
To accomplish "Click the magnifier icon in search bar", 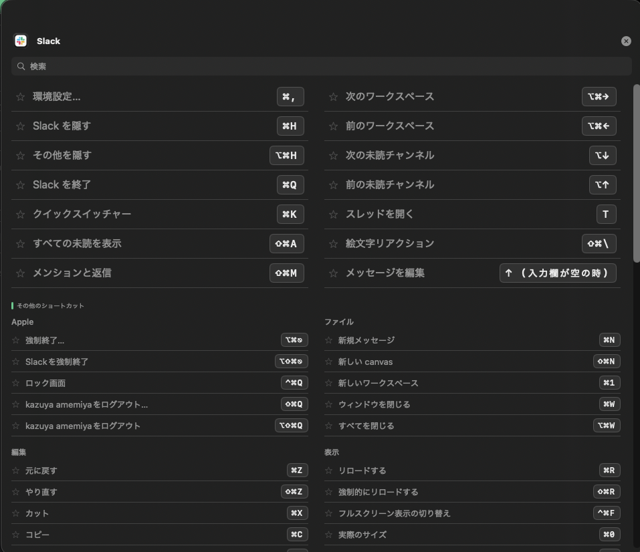I will [x=21, y=66].
